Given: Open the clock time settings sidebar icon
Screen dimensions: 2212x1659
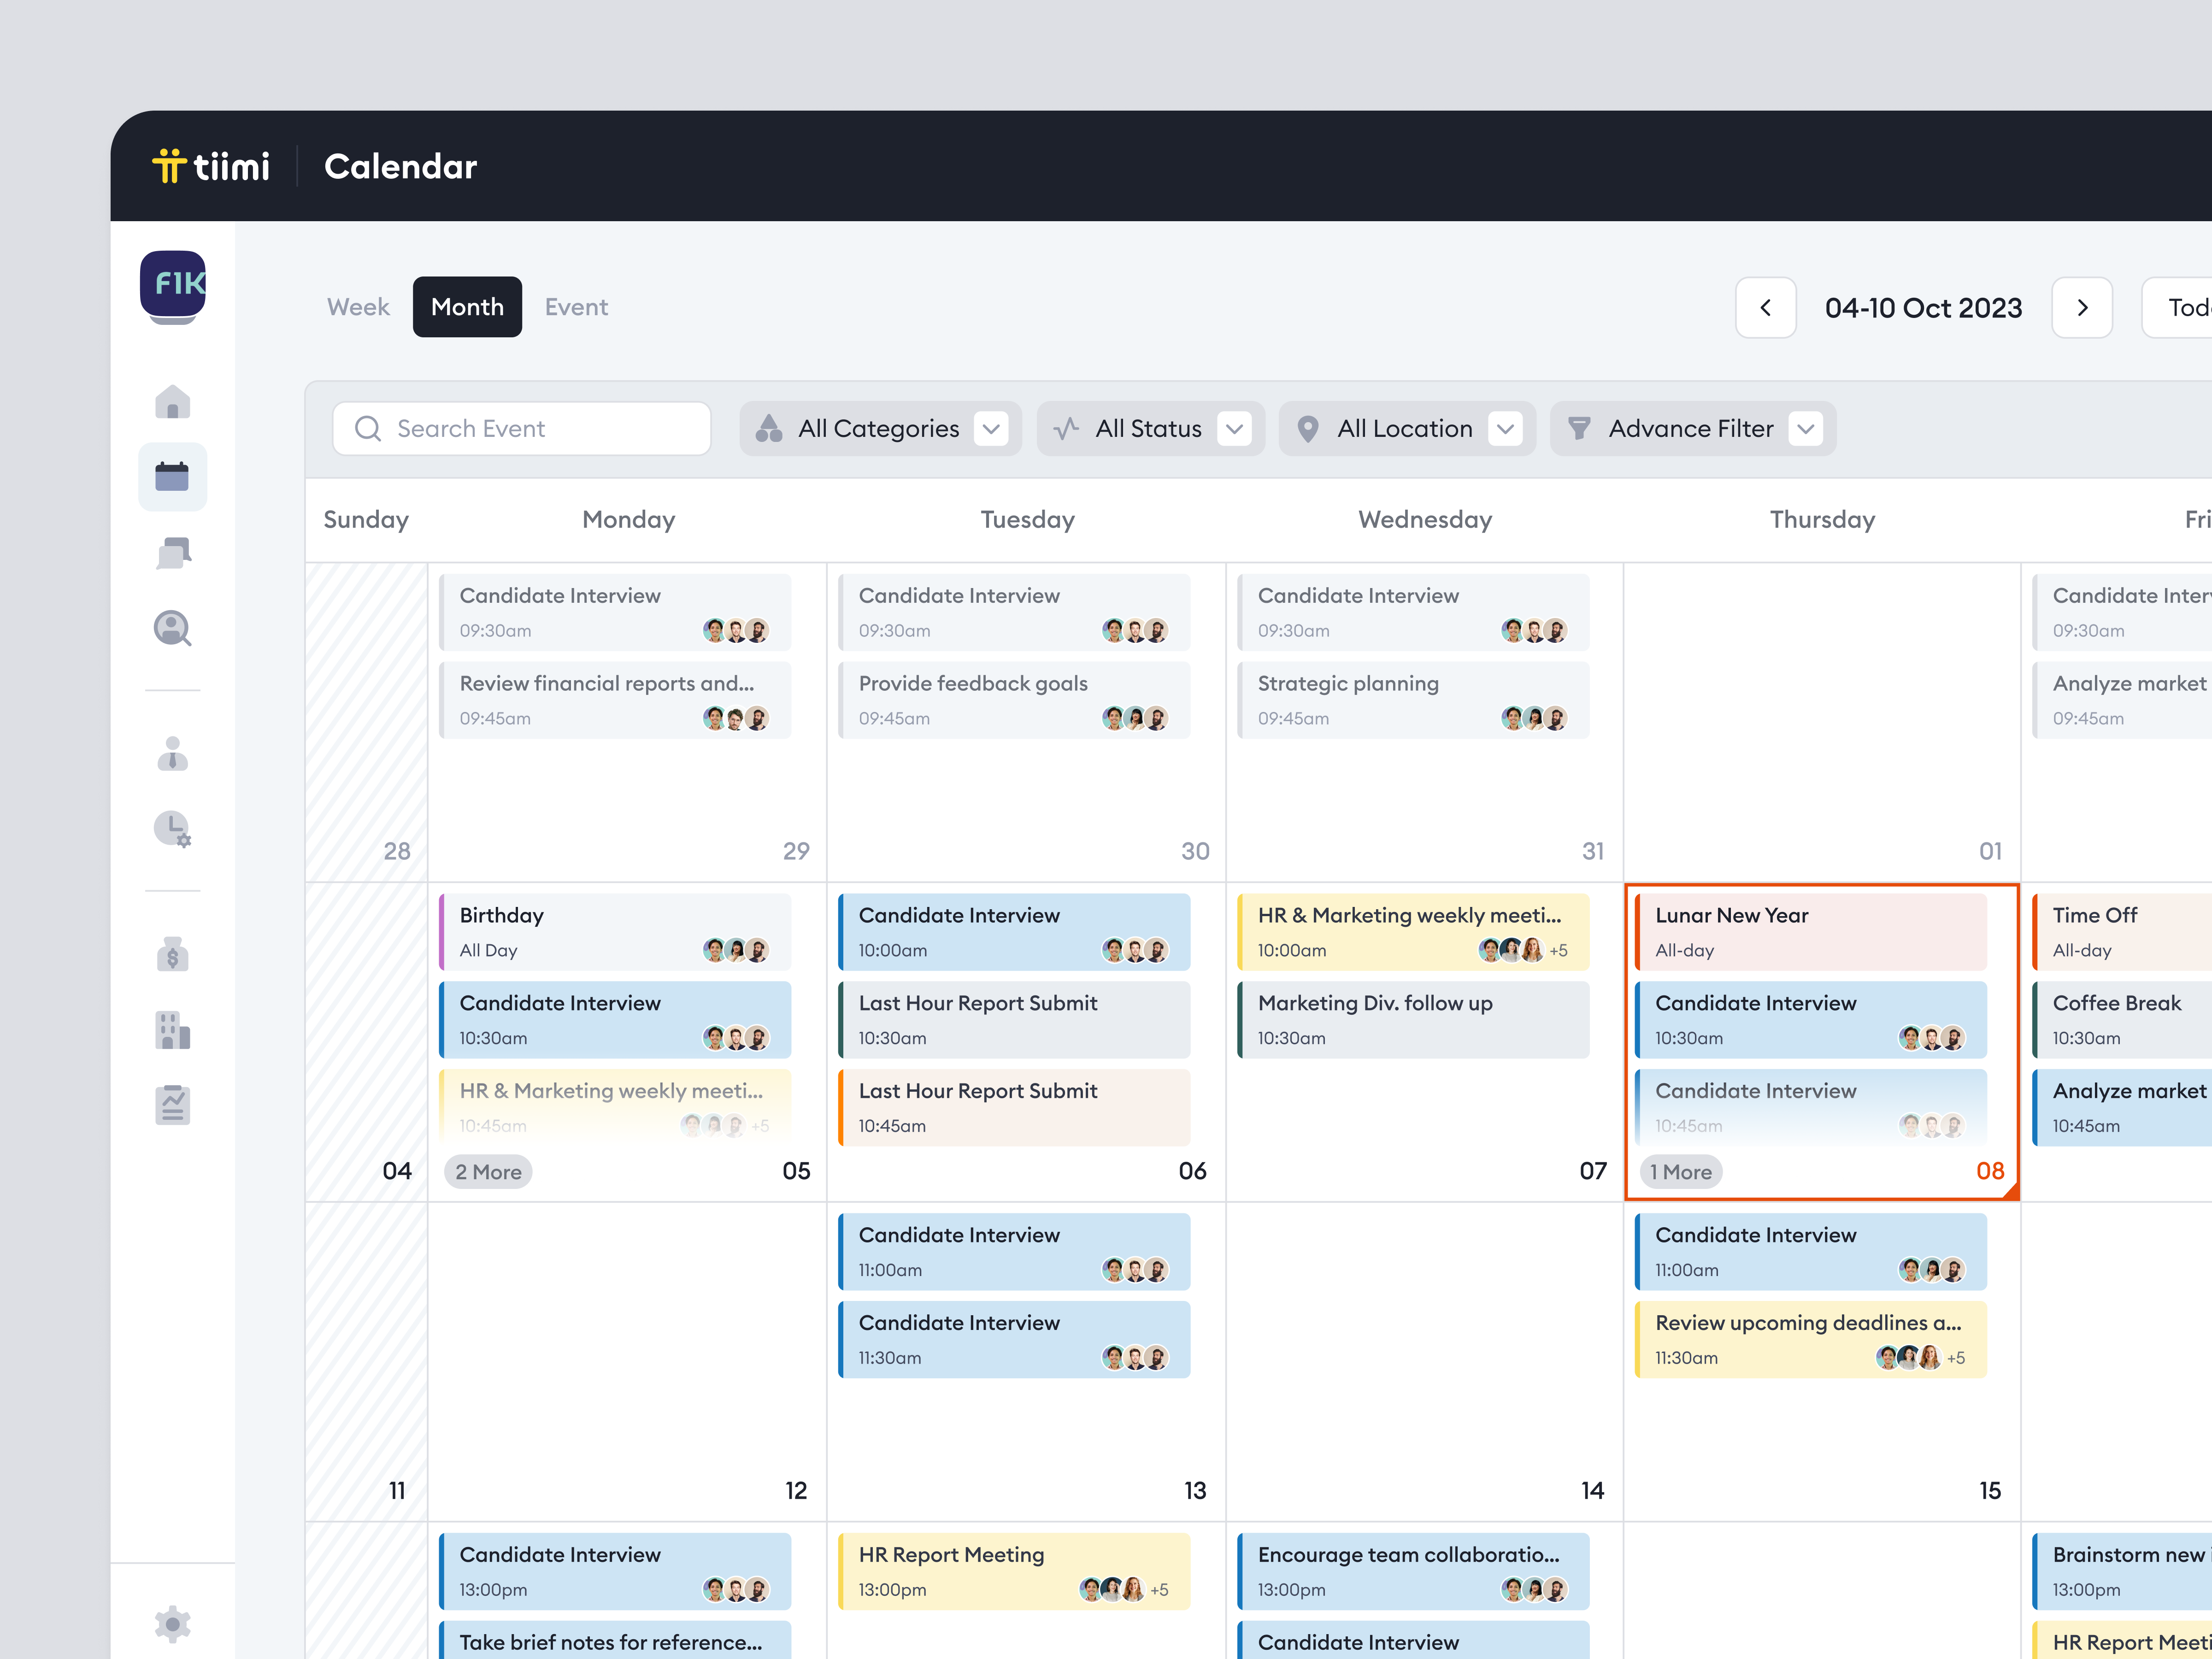Looking at the screenshot, I should (x=172, y=829).
